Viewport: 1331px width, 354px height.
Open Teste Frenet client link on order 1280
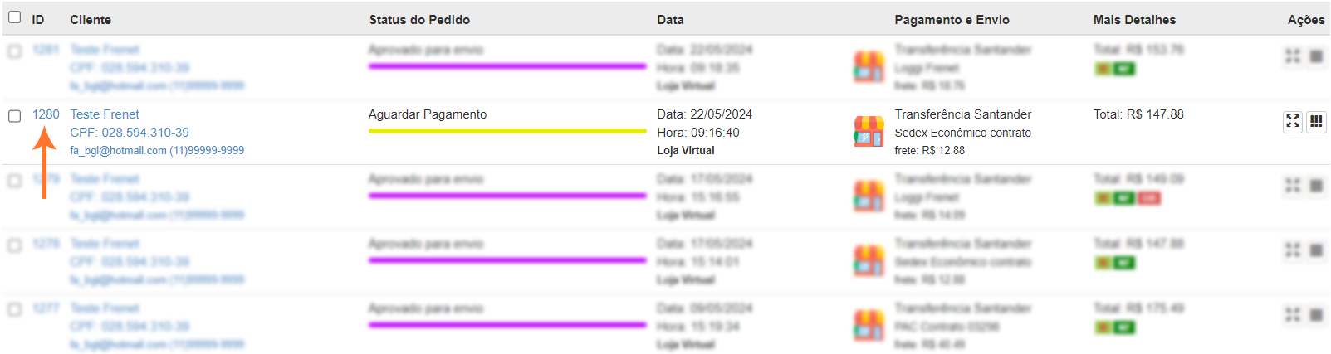[105, 114]
